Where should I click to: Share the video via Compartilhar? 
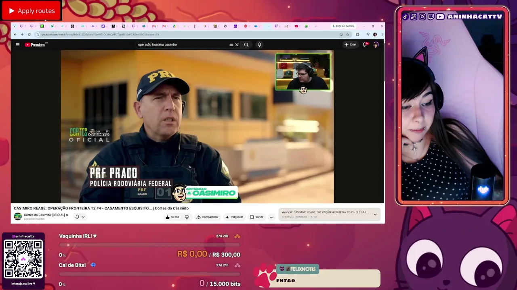[207, 217]
